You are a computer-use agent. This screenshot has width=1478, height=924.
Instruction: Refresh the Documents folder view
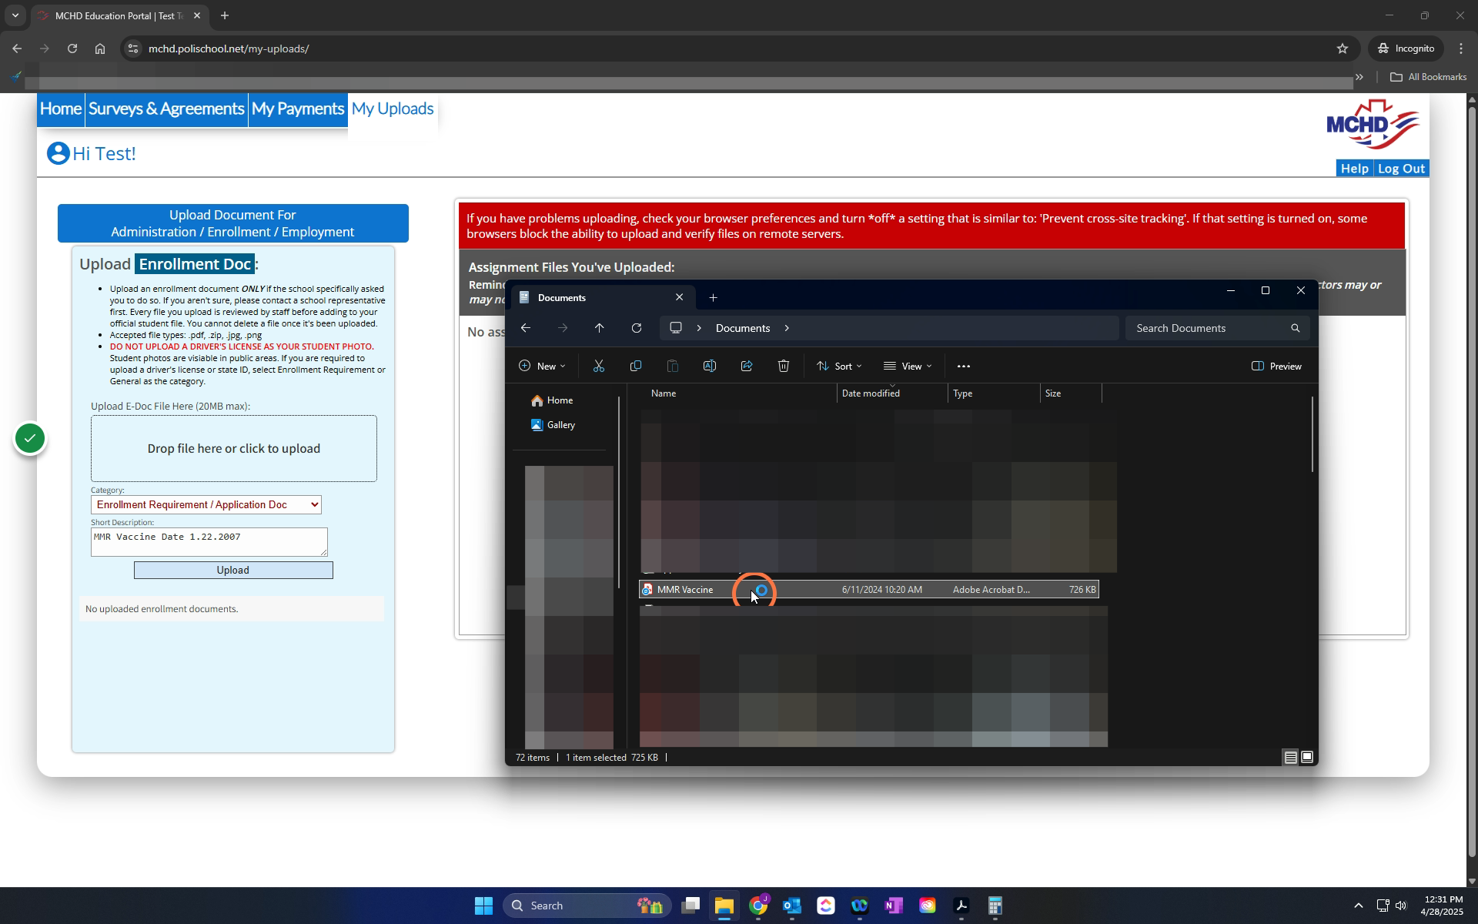tap(637, 328)
